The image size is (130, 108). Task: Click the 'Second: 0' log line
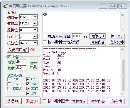pos(51,73)
